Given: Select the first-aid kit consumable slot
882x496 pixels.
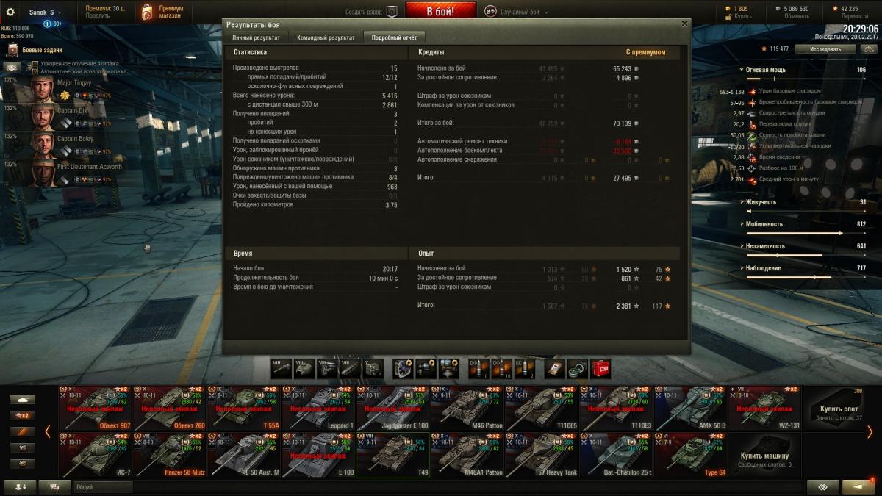Looking at the screenshot, I should coord(555,368).
